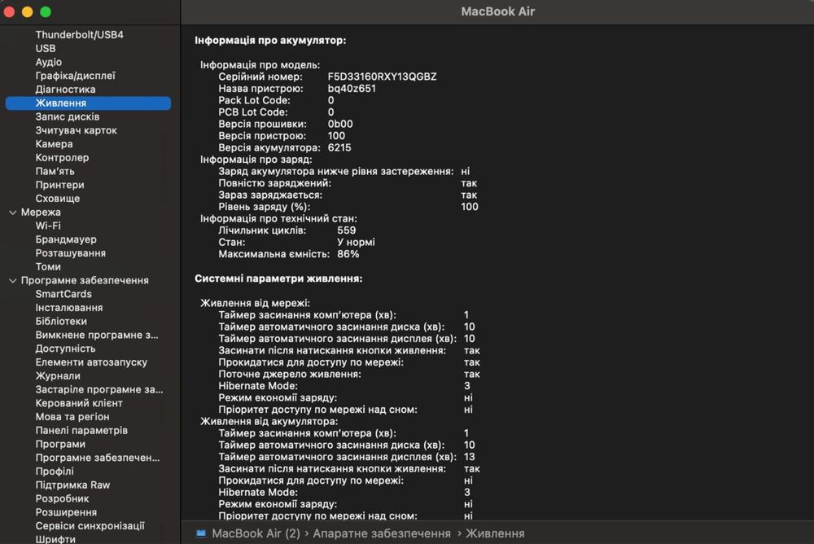Click the laptop icon in the path bar
Screen dimensions: 814x544
click(x=201, y=533)
